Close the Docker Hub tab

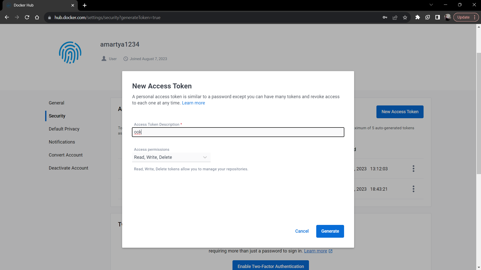[73, 5]
